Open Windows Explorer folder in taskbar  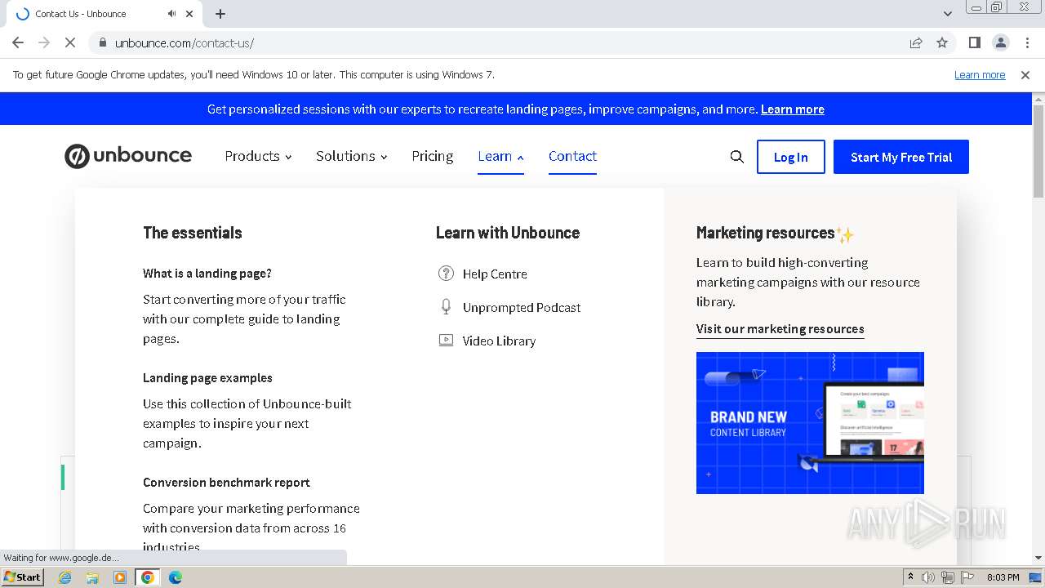pos(92,577)
